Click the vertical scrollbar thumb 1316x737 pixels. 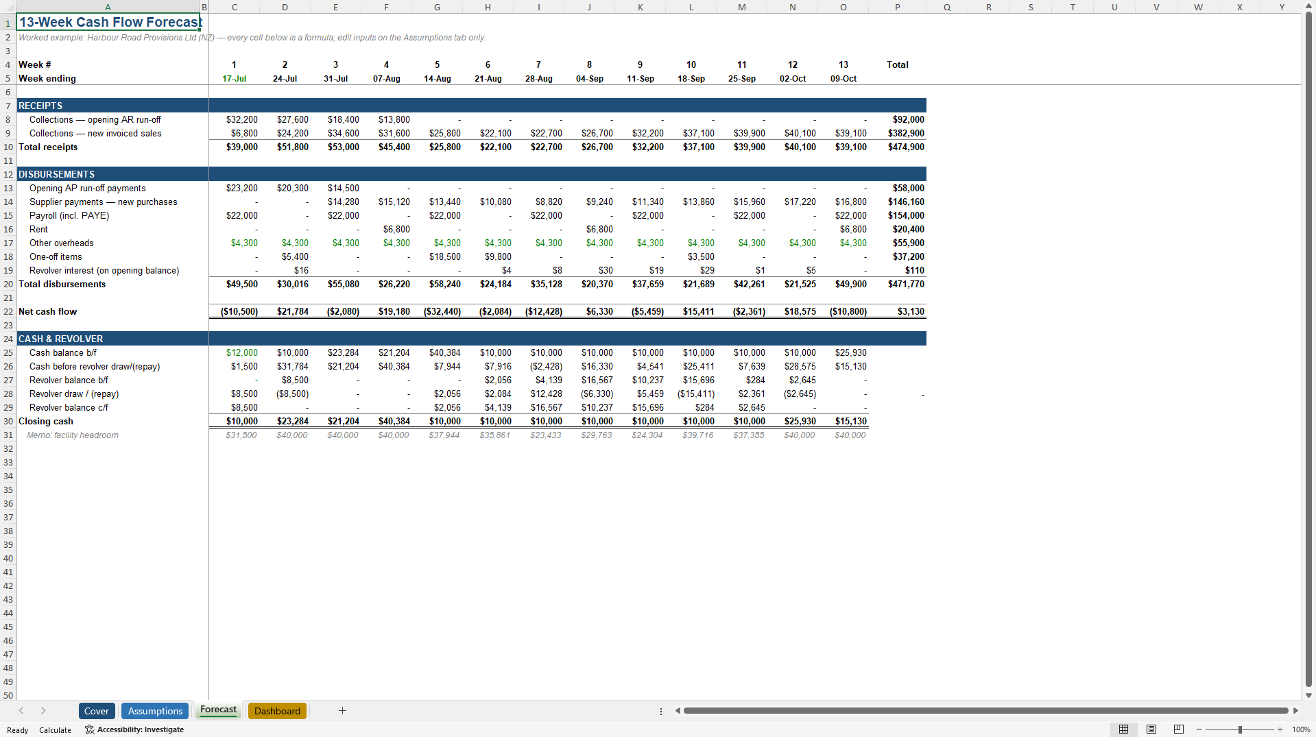coord(1308,350)
